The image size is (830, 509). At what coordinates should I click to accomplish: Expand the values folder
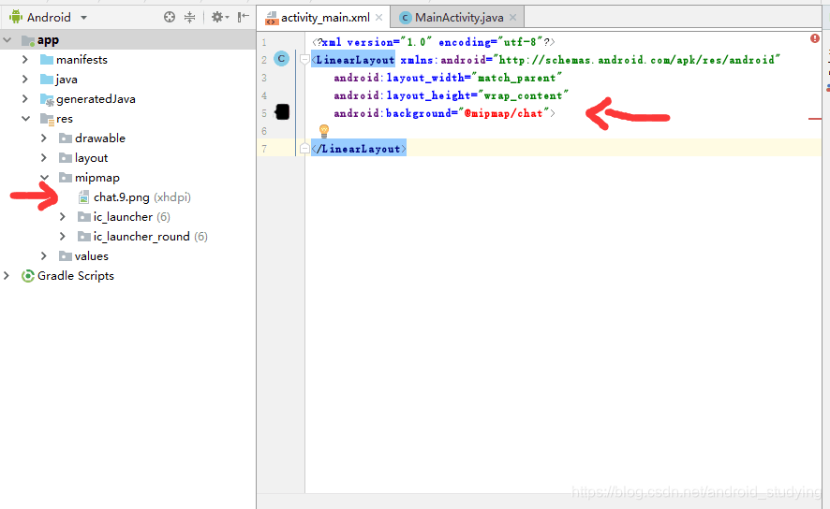(44, 255)
